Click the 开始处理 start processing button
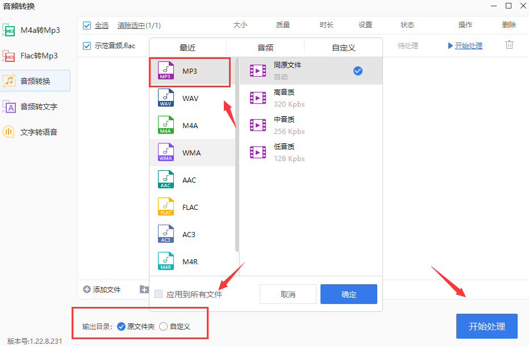Screen dimensions: 529x346 click(486, 326)
